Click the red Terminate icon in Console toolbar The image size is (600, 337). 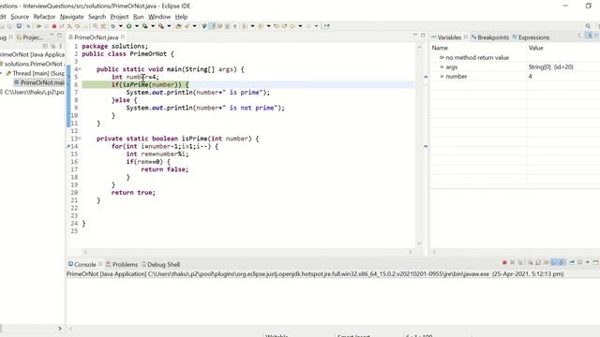pos(504,262)
